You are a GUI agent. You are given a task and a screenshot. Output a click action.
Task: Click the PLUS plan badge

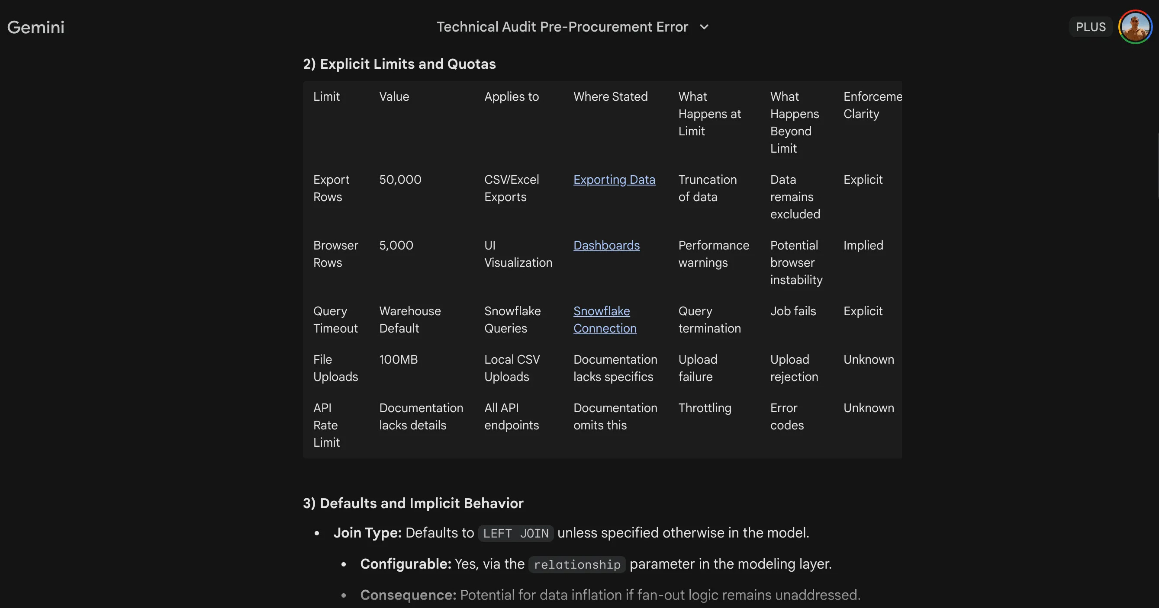pos(1090,27)
